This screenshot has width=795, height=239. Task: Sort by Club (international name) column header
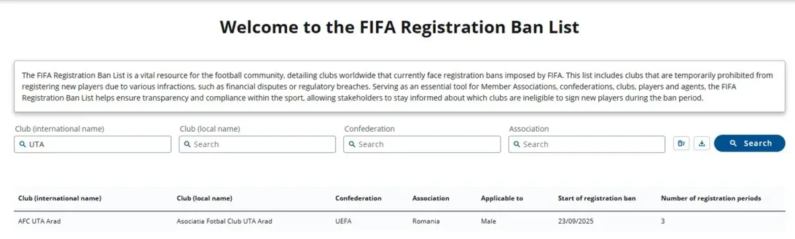pyautogui.click(x=59, y=198)
